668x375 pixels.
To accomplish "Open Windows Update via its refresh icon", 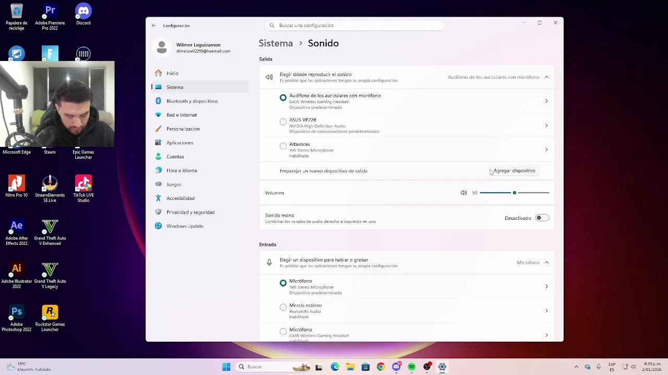I will point(158,226).
